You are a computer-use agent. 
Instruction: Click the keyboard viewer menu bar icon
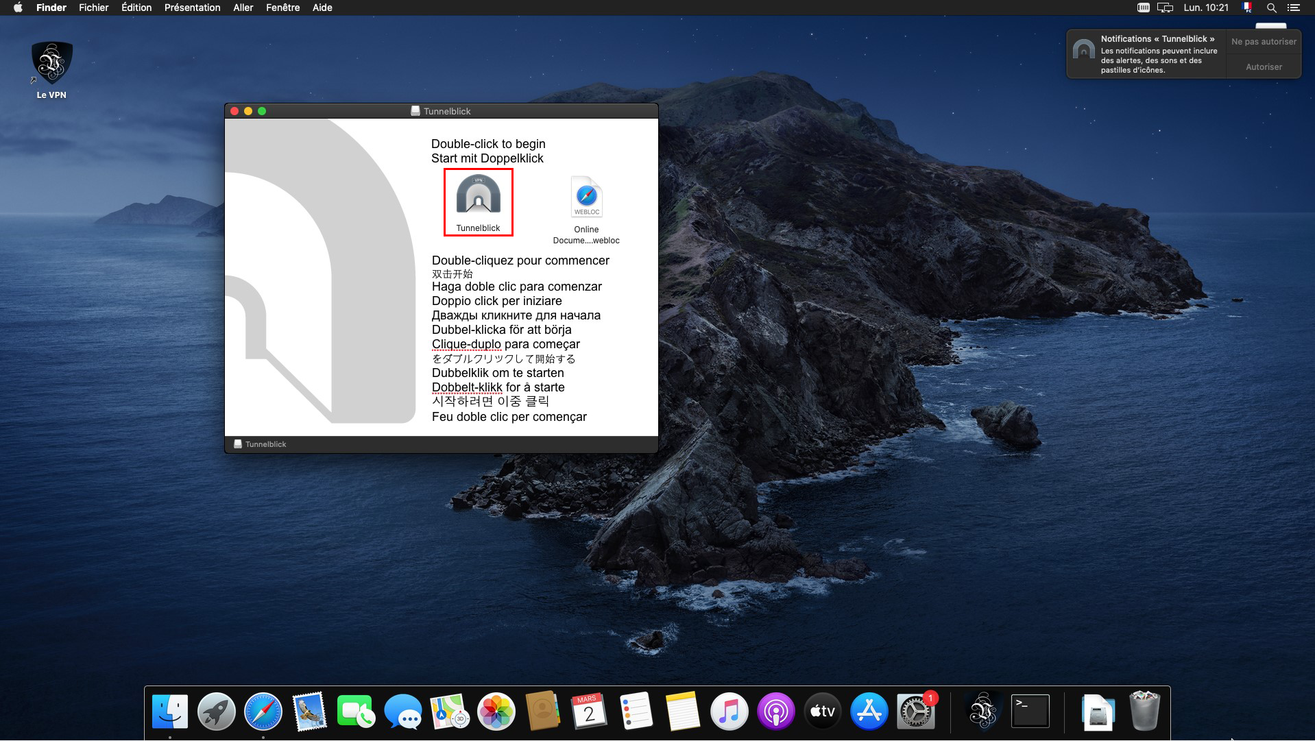coord(1143,8)
